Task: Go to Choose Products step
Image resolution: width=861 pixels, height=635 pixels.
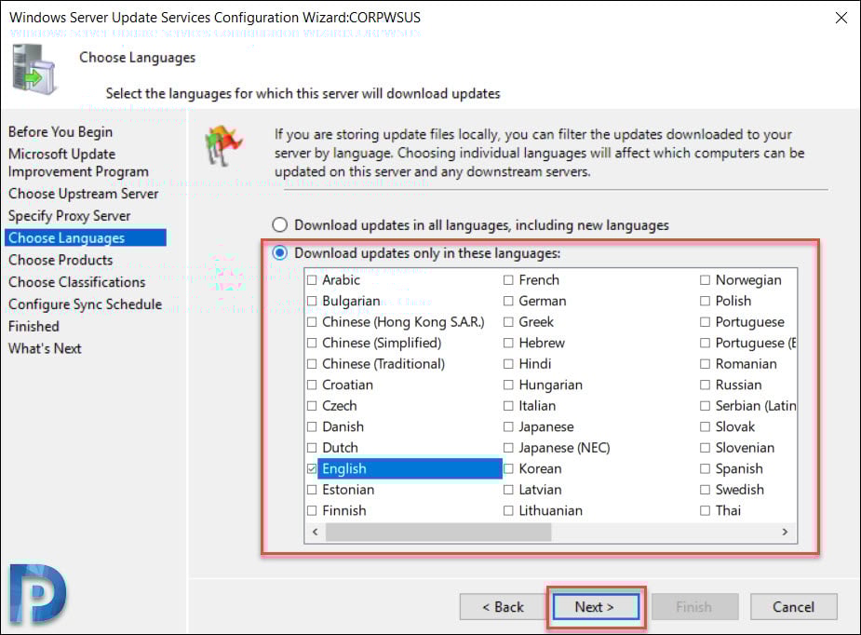Action: [61, 260]
